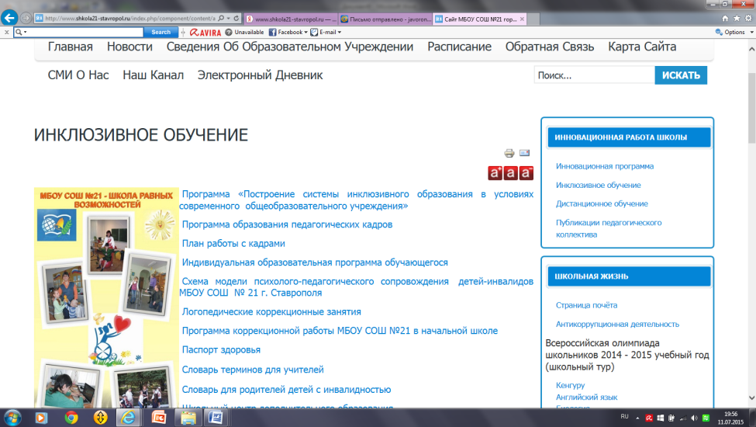
Task: Open Google Chrome from the taskbar
Action: (71, 417)
